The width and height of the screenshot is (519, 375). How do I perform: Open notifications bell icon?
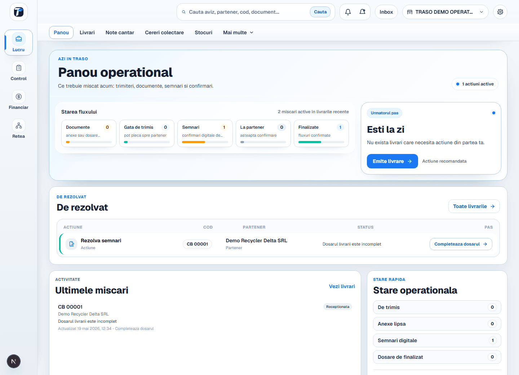click(348, 12)
